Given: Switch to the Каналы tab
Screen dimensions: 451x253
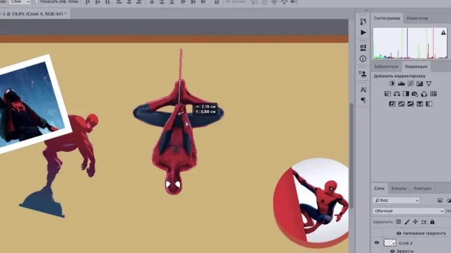Looking at the screenshot, I should pyautogui.click(x=399, y=188).
